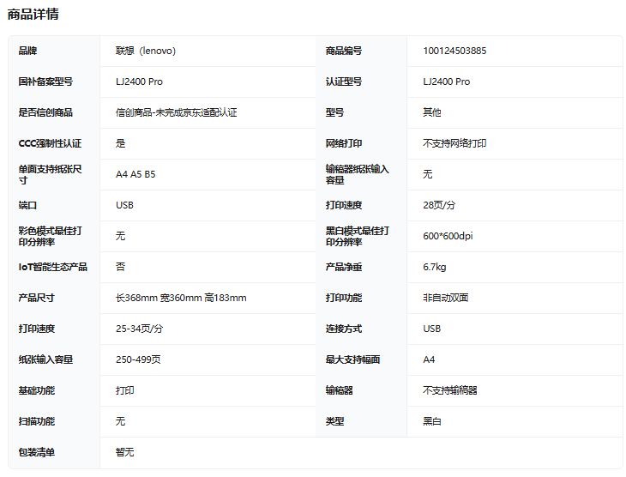Viewport: 626px width, 477px height.
Task: Click the 不支持输稿器 value
Action: point(450,390)
